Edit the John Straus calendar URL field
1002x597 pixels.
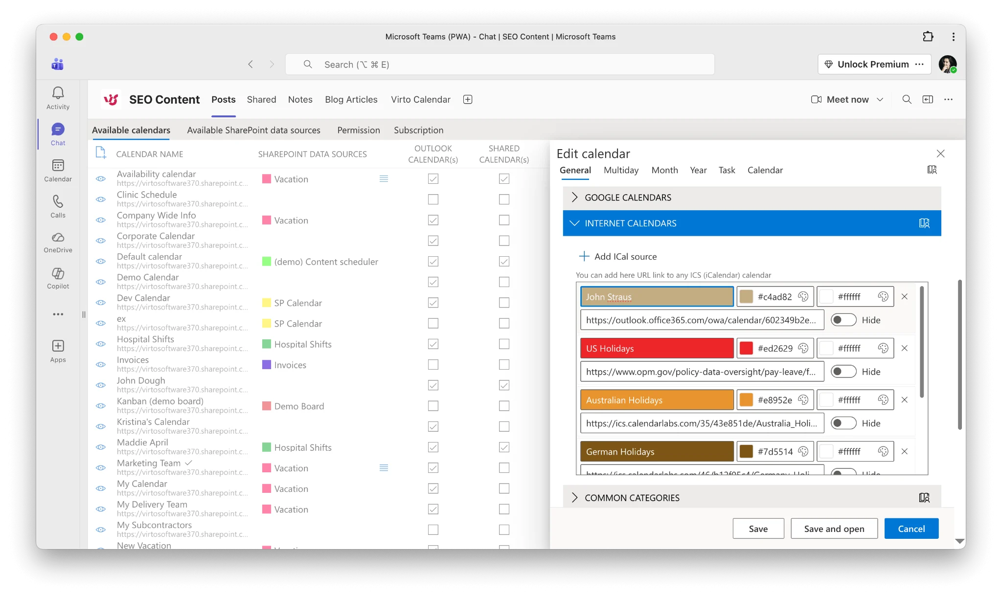point(702,320)
